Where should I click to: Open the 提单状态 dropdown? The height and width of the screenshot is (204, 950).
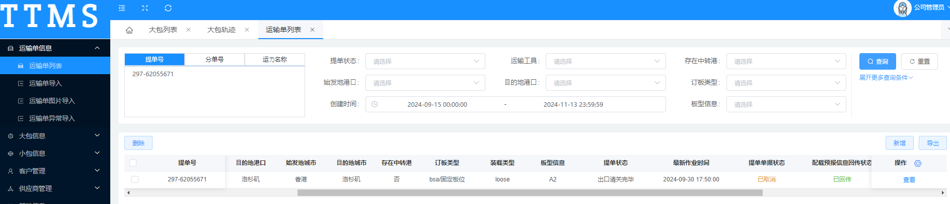pos(425,61)
